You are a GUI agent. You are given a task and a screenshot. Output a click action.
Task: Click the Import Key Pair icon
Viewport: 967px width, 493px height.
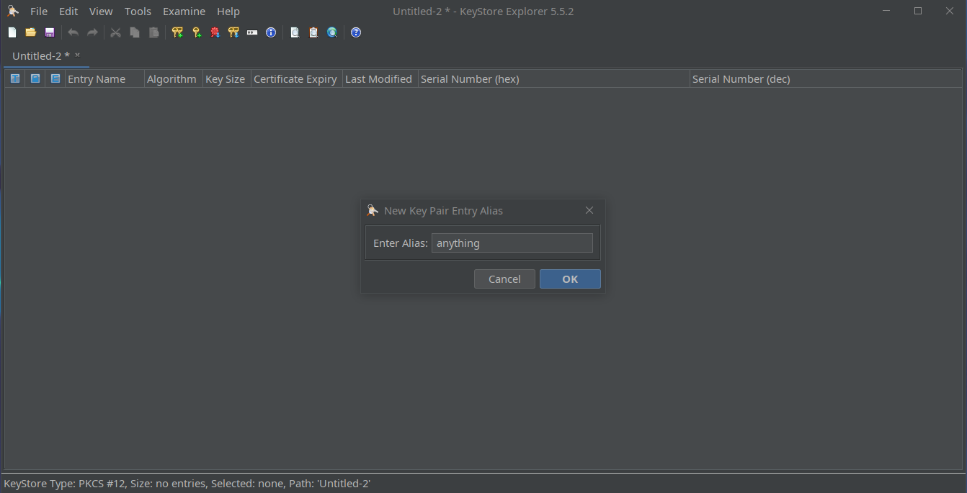233,32
